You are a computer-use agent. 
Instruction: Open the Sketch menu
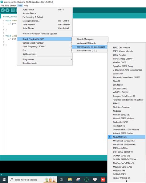tap(13, 6)
